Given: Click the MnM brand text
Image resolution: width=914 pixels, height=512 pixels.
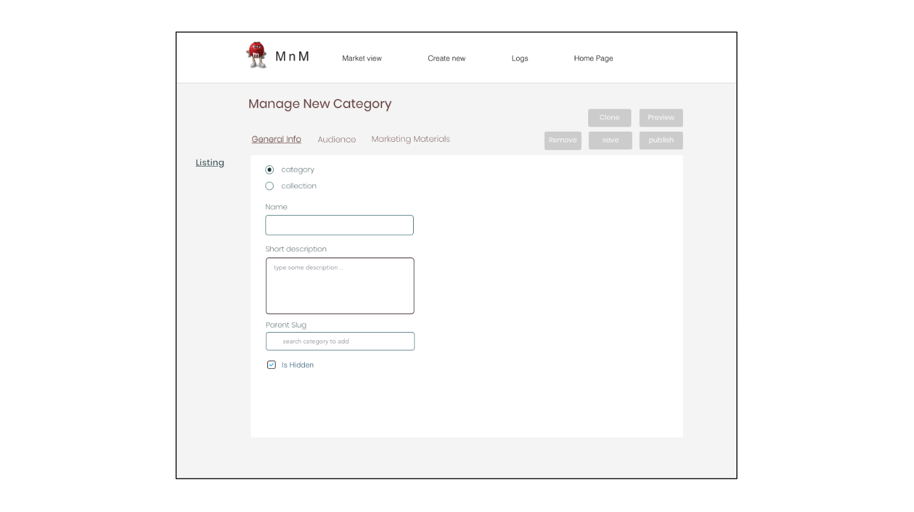Looking at the screenshot, I should [x=292, y=57].
